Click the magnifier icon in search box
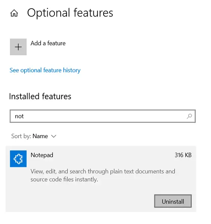 point(189,116)
